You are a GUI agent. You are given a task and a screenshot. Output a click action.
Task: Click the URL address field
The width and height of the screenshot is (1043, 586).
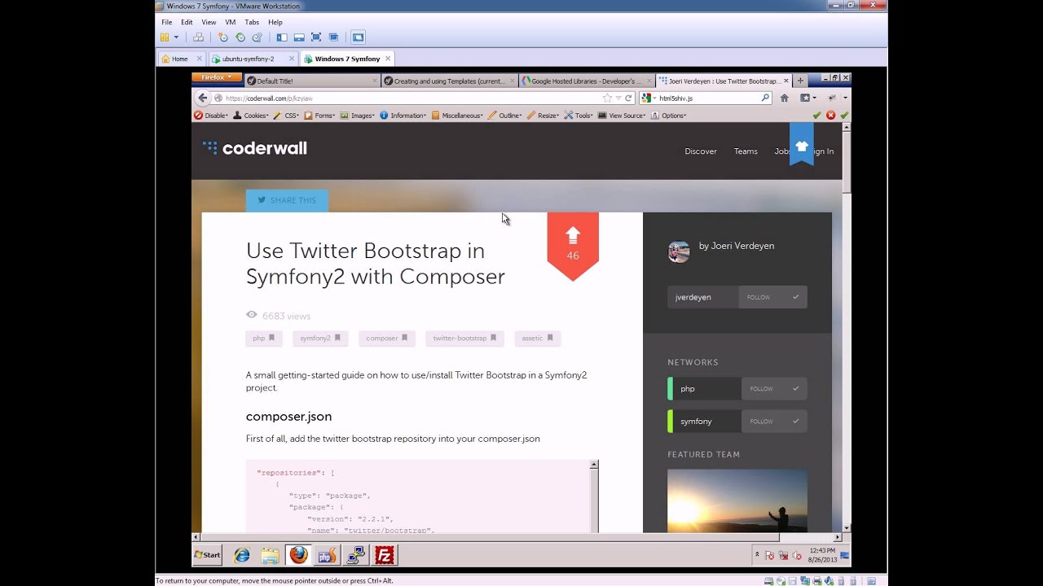411,98
